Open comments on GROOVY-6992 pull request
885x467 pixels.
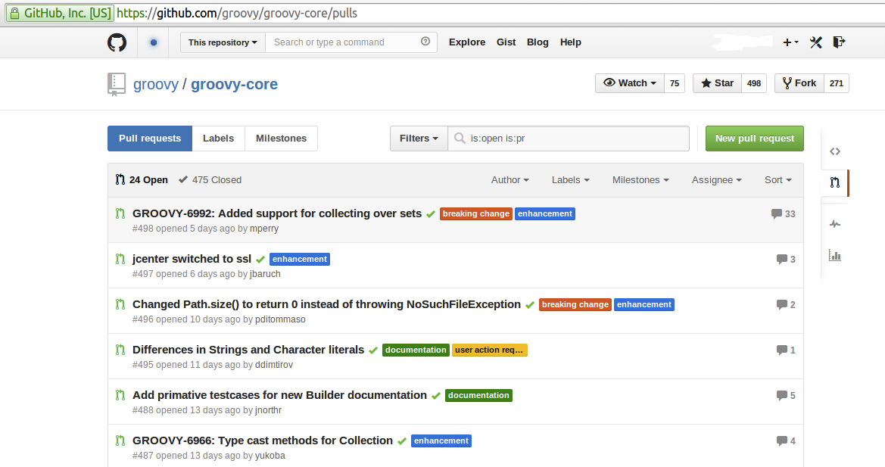click(x=783, y=214)
